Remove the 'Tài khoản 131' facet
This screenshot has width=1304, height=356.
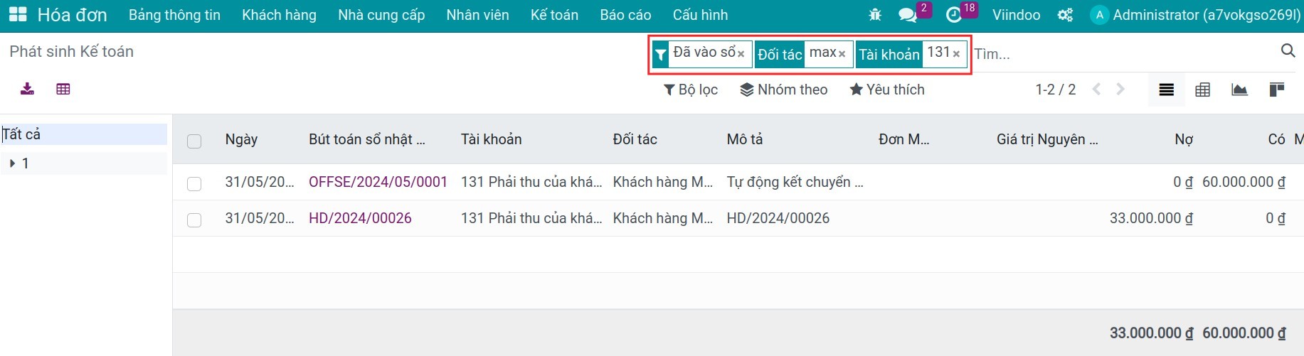click(x=956, y=54)
